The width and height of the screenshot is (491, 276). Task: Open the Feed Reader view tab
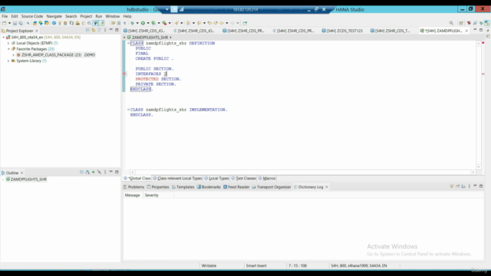(236, 187)
